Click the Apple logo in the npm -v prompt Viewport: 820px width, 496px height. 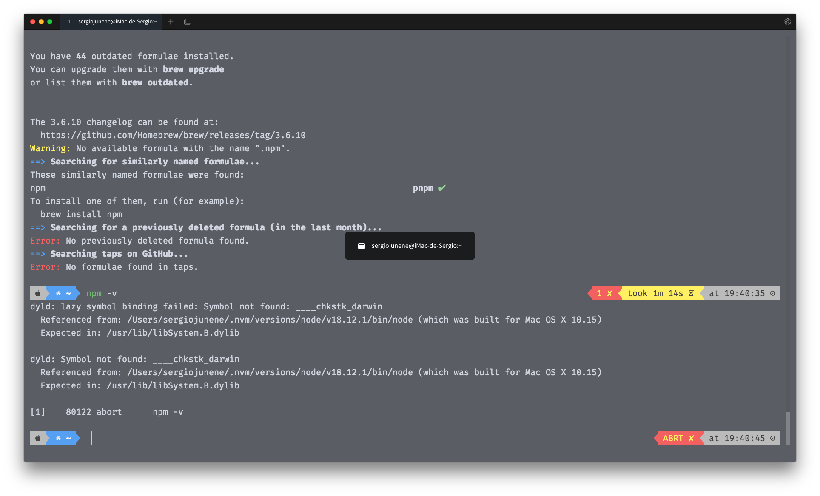coord(38,293)
